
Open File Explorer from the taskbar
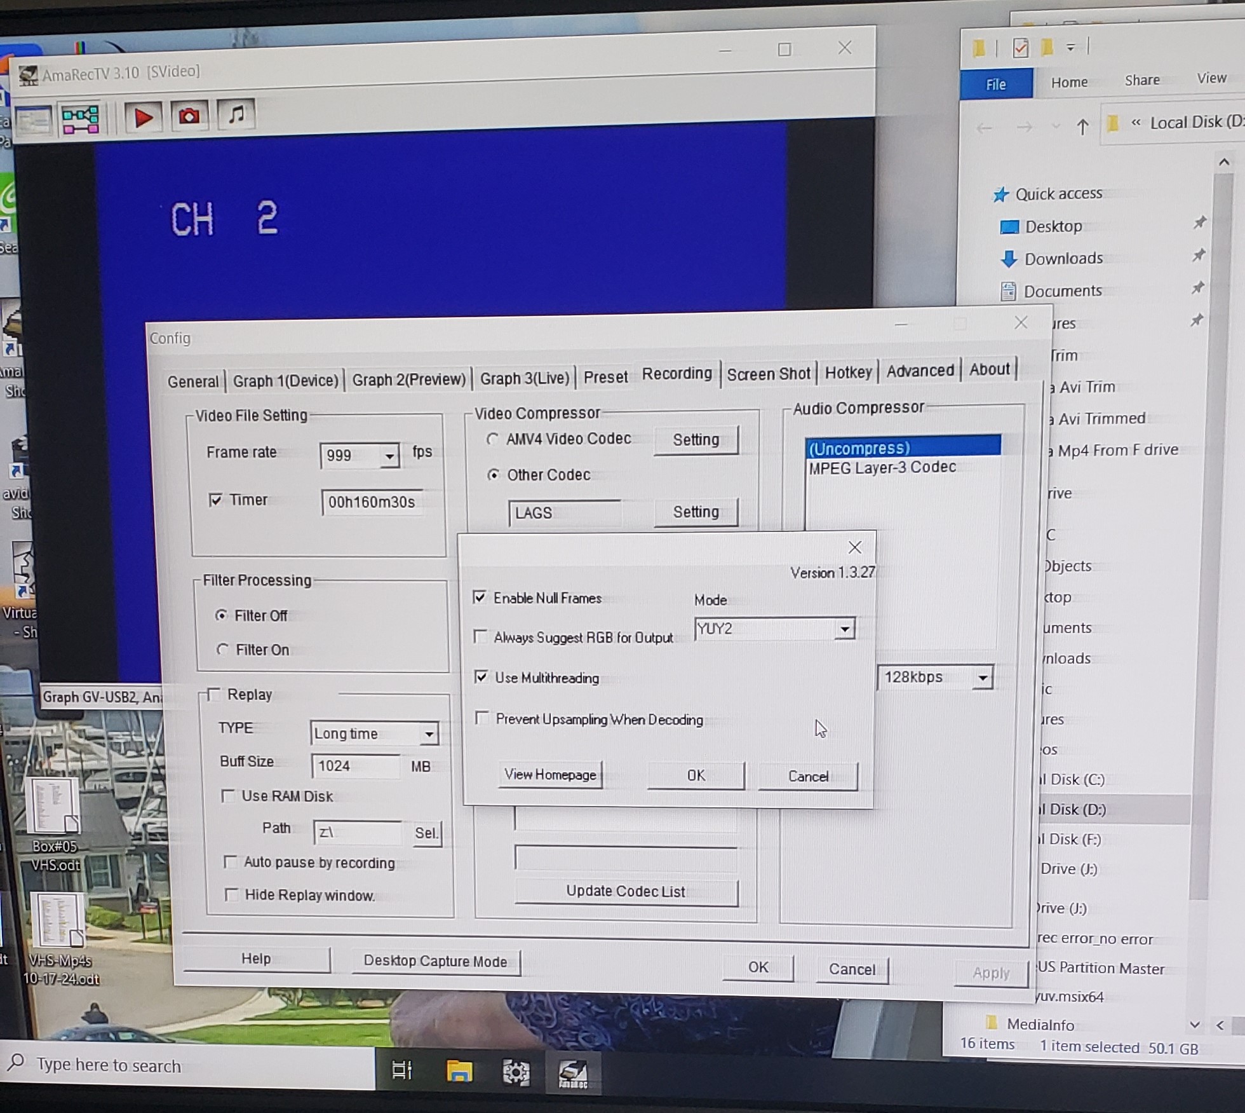(459, 1071)
